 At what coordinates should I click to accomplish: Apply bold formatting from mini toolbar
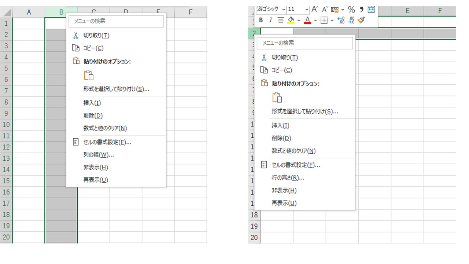(261, 20)
